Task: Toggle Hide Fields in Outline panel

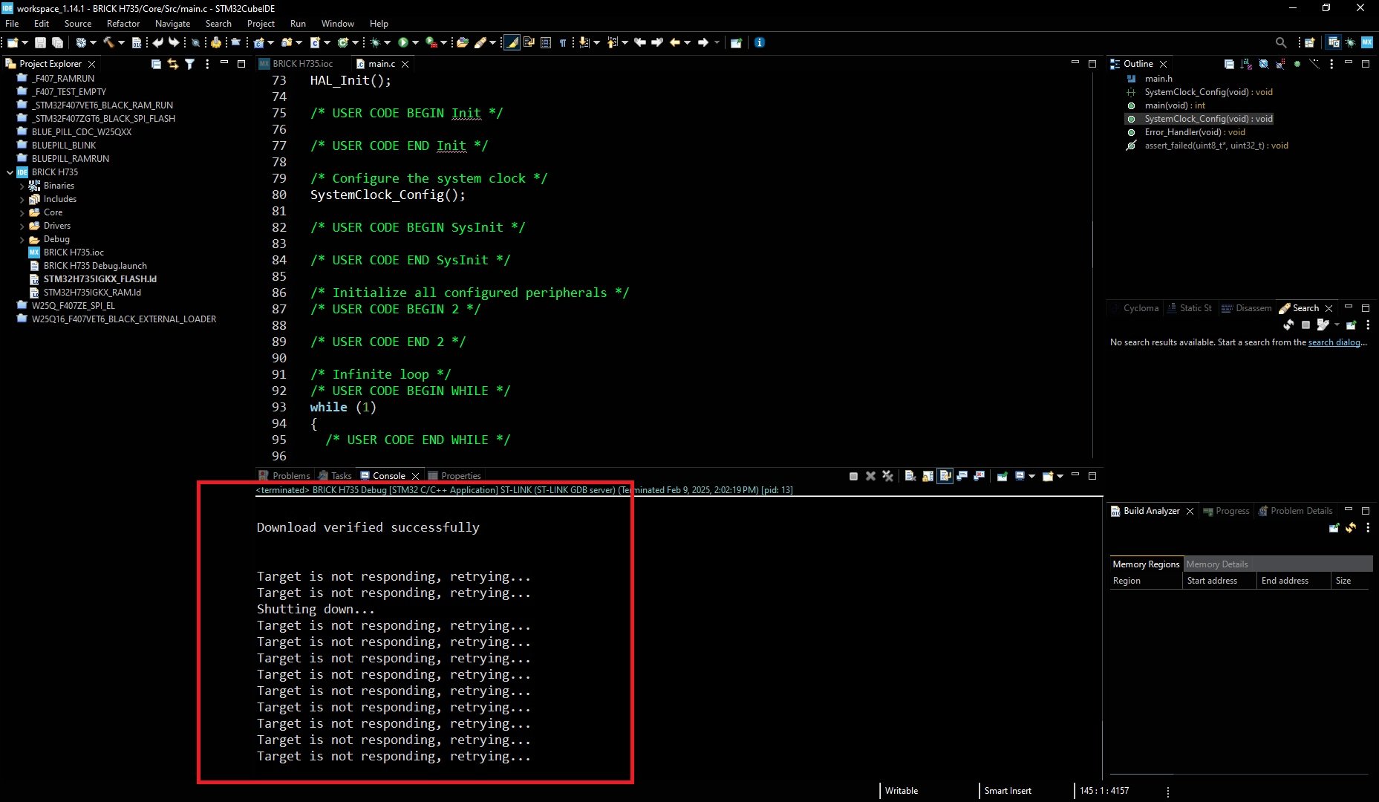Action: pos(1263,64)
